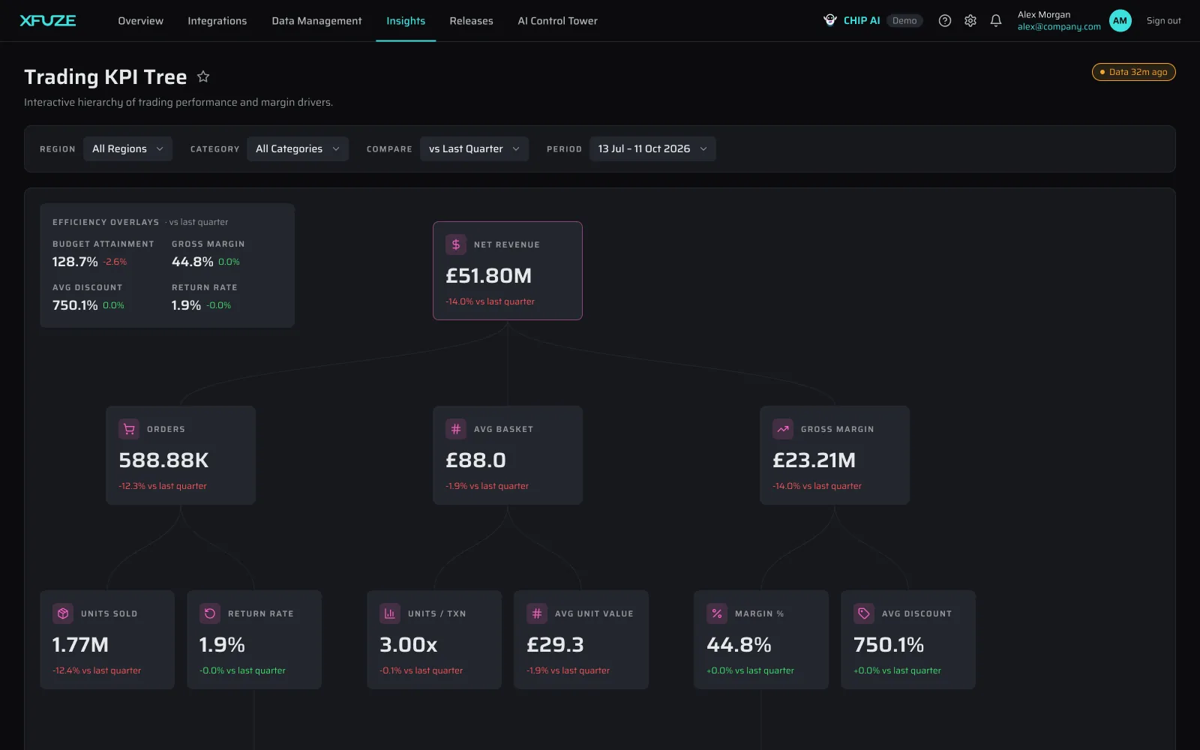This screenshot has height=750, width=1200.
Task: Go to the Overview tab
Action: (x=140, y=21)
